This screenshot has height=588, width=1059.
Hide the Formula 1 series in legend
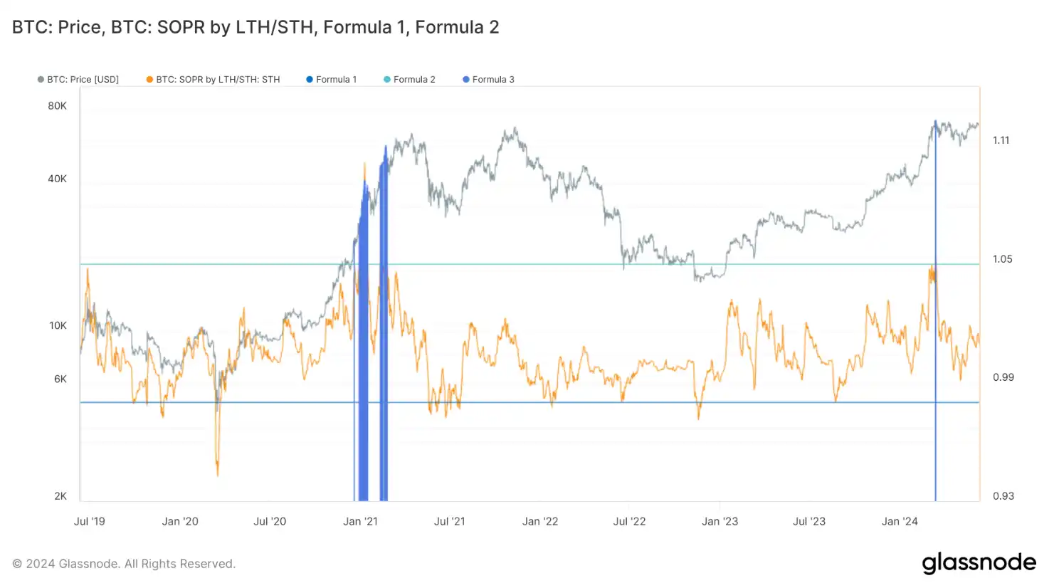click(331, 79)
